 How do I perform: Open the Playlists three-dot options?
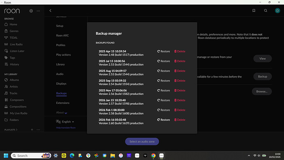[38, 130]
